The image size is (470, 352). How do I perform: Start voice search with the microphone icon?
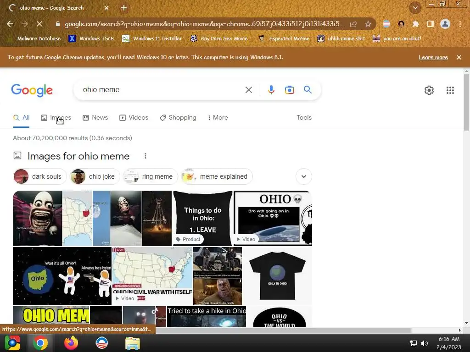[271, 90]
